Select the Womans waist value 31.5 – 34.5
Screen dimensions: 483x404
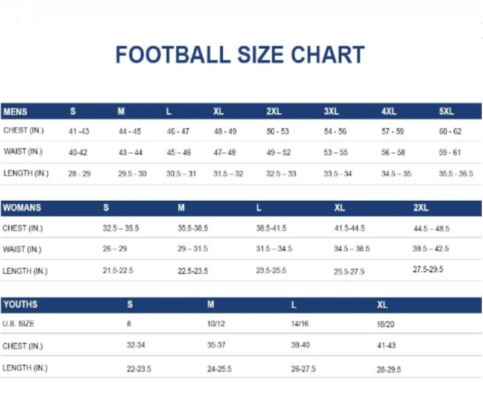tap(274, 249)
